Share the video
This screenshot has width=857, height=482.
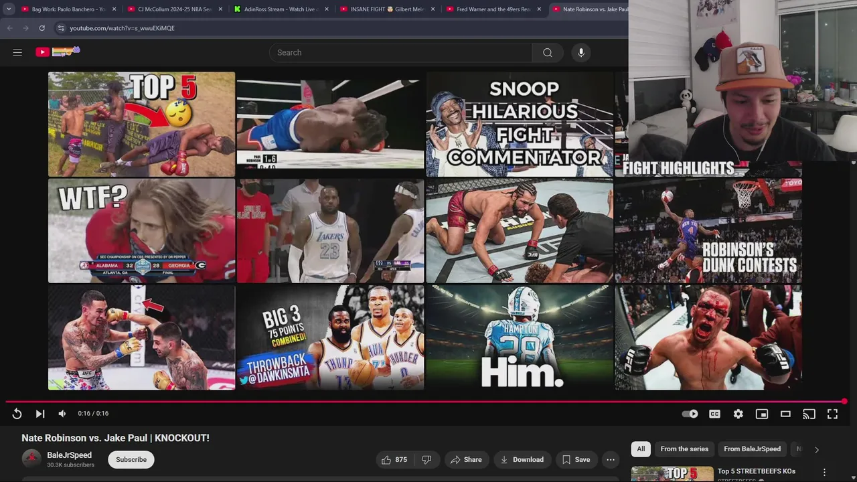tap(466, 459)
